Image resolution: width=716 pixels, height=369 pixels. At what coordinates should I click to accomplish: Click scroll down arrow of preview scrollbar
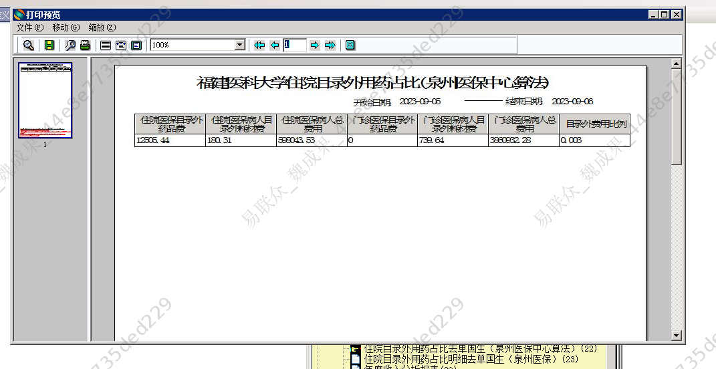pos(677,336)
